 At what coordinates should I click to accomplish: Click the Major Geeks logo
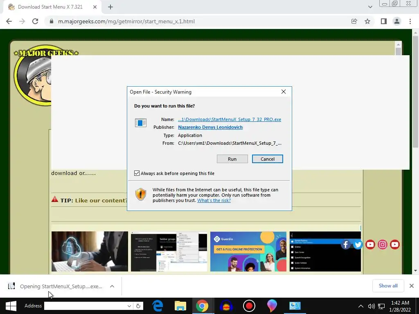pos(33,75)
